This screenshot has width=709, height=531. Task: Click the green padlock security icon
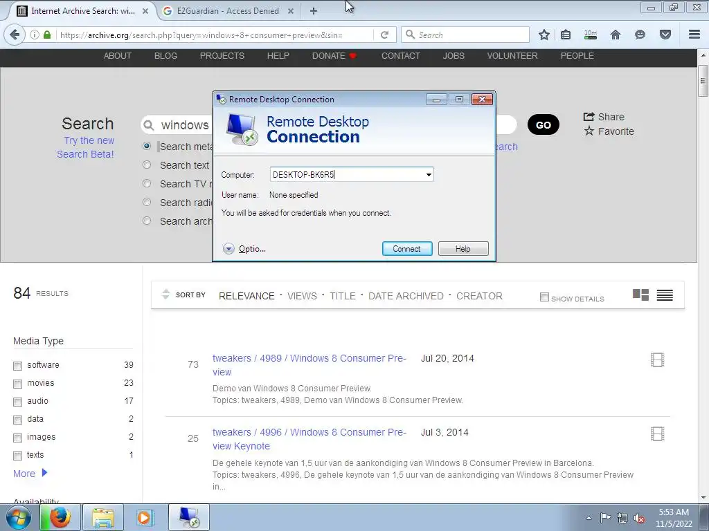click(x=47, y=35)
